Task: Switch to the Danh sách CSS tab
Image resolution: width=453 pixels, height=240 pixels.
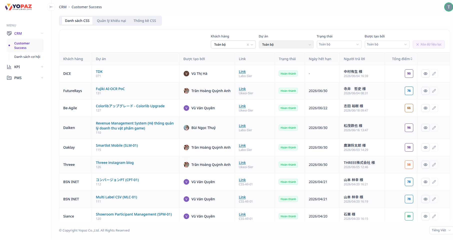Action: pyautogui.click(x=77, y=21)
